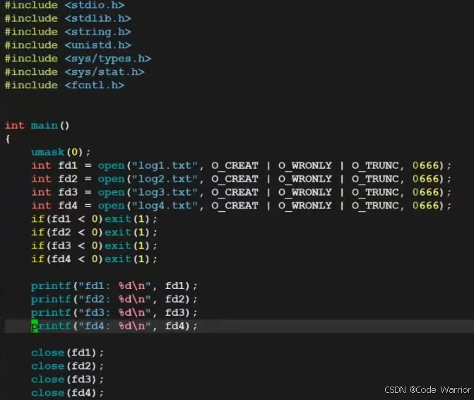Click the printf line for fd2
The image size is (474, 400).
coord(114,299)
